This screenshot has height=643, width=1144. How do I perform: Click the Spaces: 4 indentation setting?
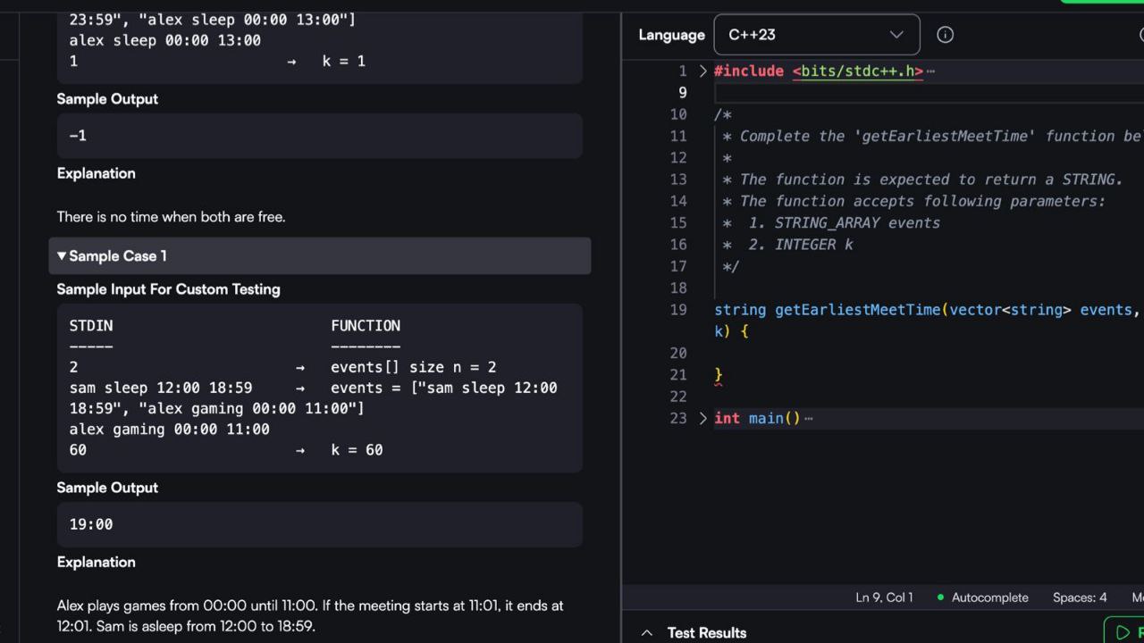[x=1079, y=597]
